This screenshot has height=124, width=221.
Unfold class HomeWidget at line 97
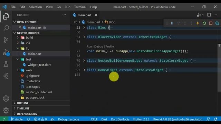click(84, 70)
